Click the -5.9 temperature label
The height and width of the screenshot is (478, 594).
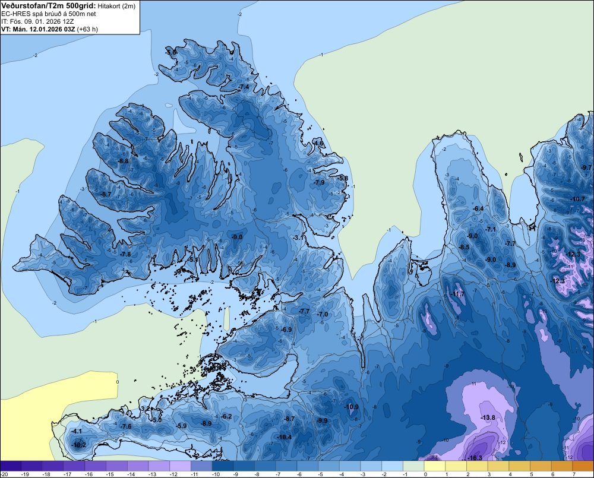point(181,426)
